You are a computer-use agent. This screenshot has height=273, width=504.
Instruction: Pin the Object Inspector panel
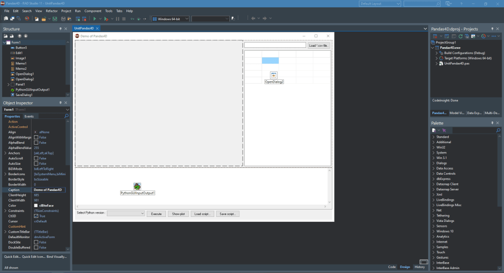pos(60,103)
